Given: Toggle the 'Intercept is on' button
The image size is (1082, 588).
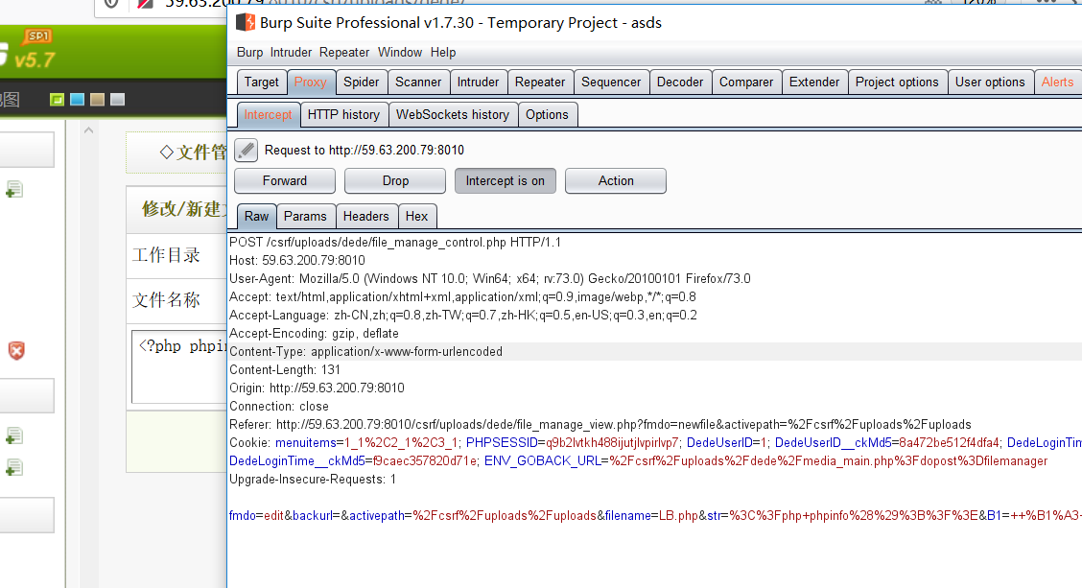Looking at the screenshot, I should pyautogui.click(x=506, y=181).
